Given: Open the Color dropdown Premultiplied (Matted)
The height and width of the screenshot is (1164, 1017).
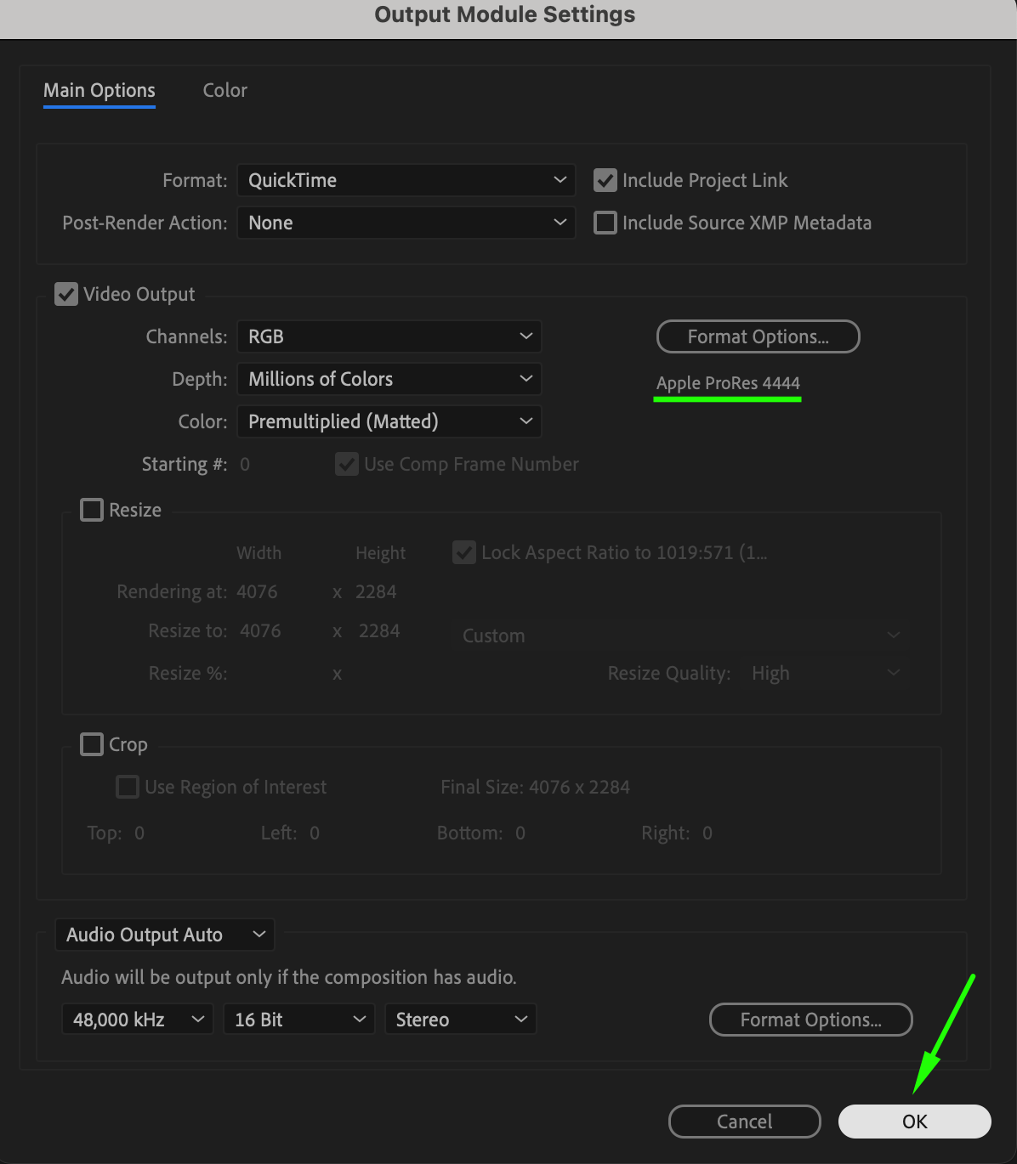Looking at the screenshot, I should click(x=389, y=421).
